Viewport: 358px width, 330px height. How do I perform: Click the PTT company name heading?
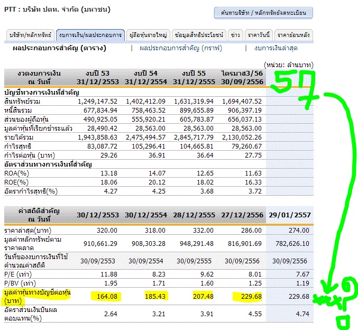click(x=57, y=10)
